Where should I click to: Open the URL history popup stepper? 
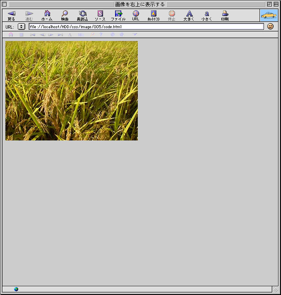tap(22, 27)
